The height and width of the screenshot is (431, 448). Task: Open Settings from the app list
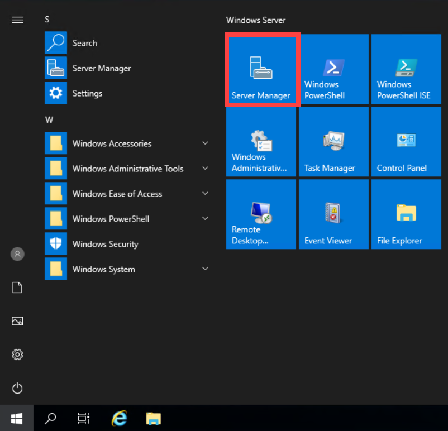[87, 93]
